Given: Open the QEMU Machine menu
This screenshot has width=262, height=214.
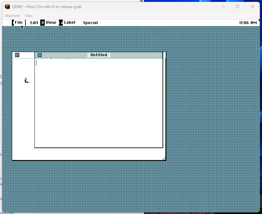Looking at the screenshot, I should 12,15.
